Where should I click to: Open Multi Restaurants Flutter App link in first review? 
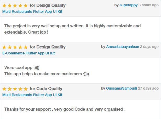click(x=32, y=11)
